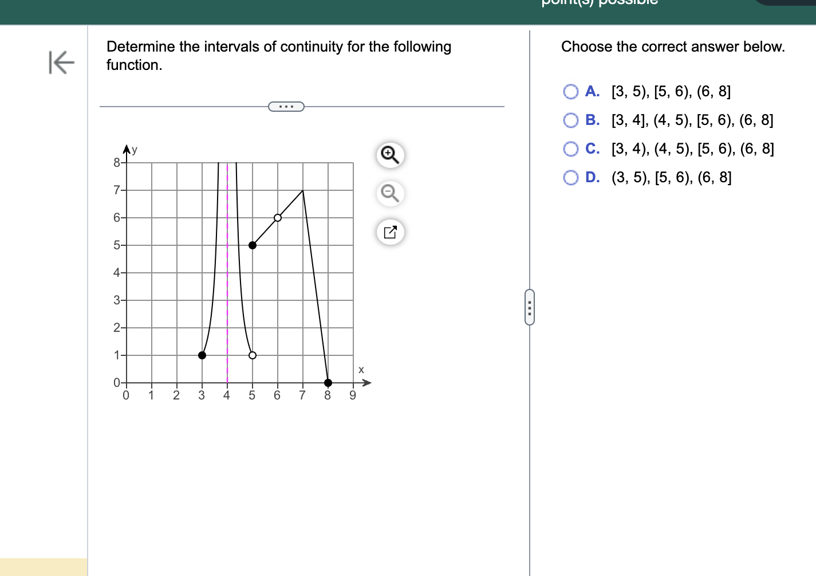The image size is (816, 576).
Task: Select the zoom-out magnifier icon
Action: [390, 194]
